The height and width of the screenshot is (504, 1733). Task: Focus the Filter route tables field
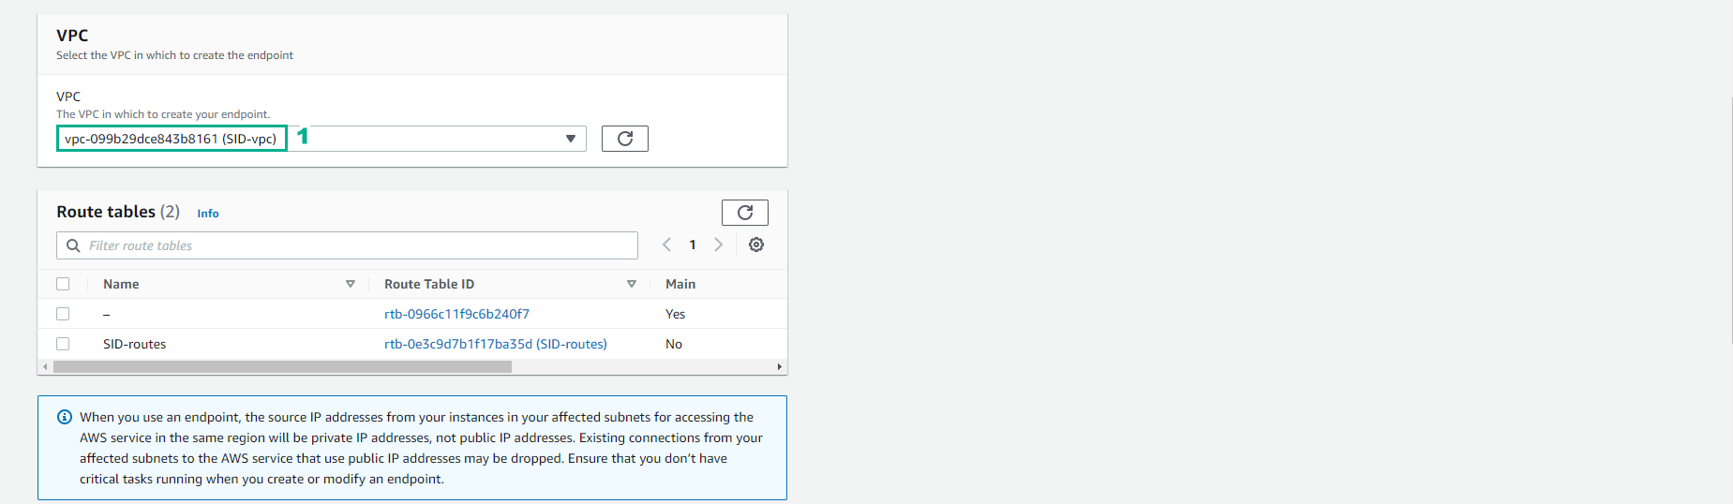click(356, 245)
